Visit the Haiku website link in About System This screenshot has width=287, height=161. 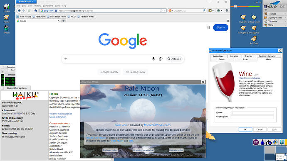coord(61,114)
